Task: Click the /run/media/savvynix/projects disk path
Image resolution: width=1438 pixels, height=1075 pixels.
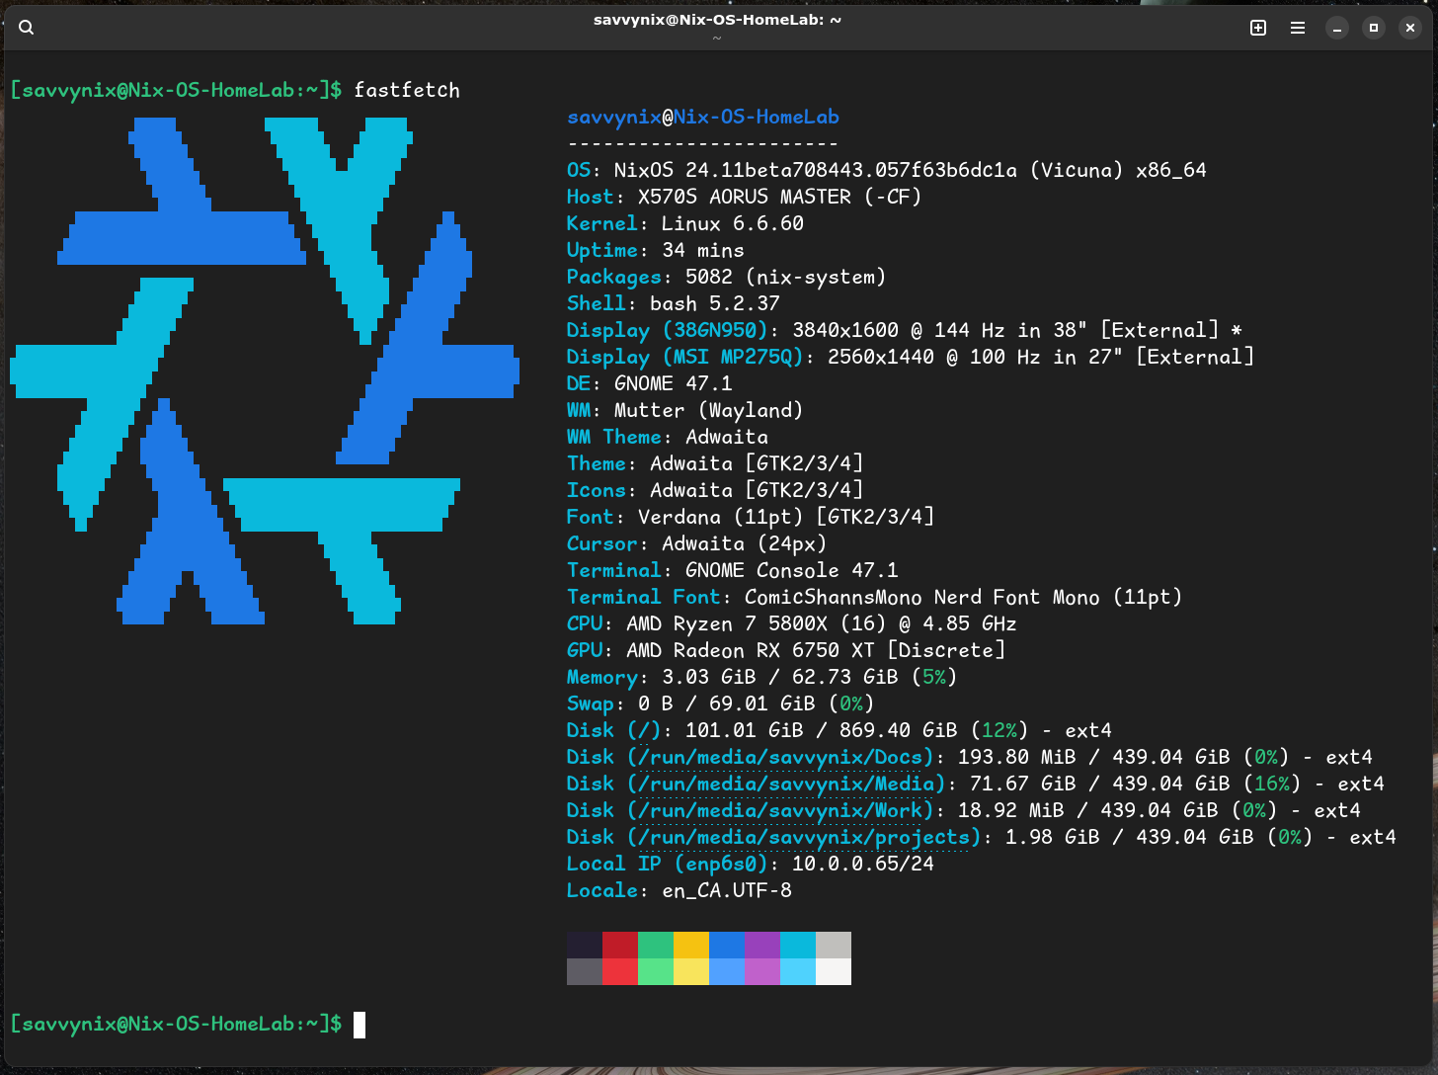Action: pyautogui.click(x=804, y=837)
